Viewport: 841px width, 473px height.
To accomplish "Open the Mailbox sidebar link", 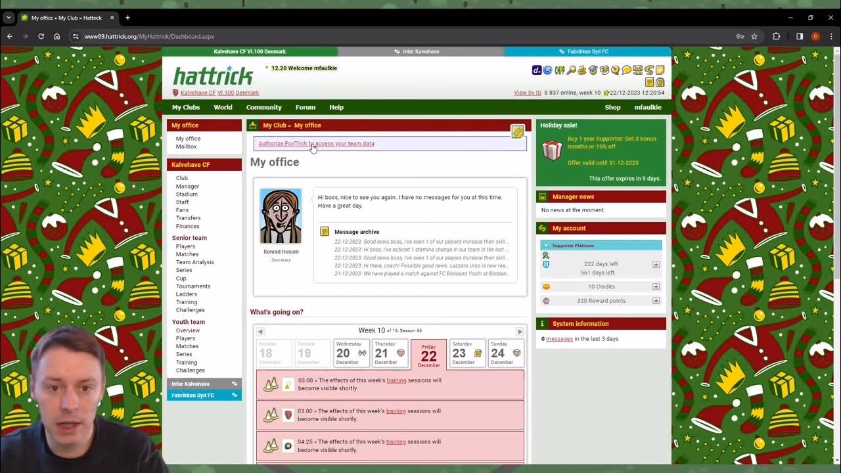I will click(187, 146).
